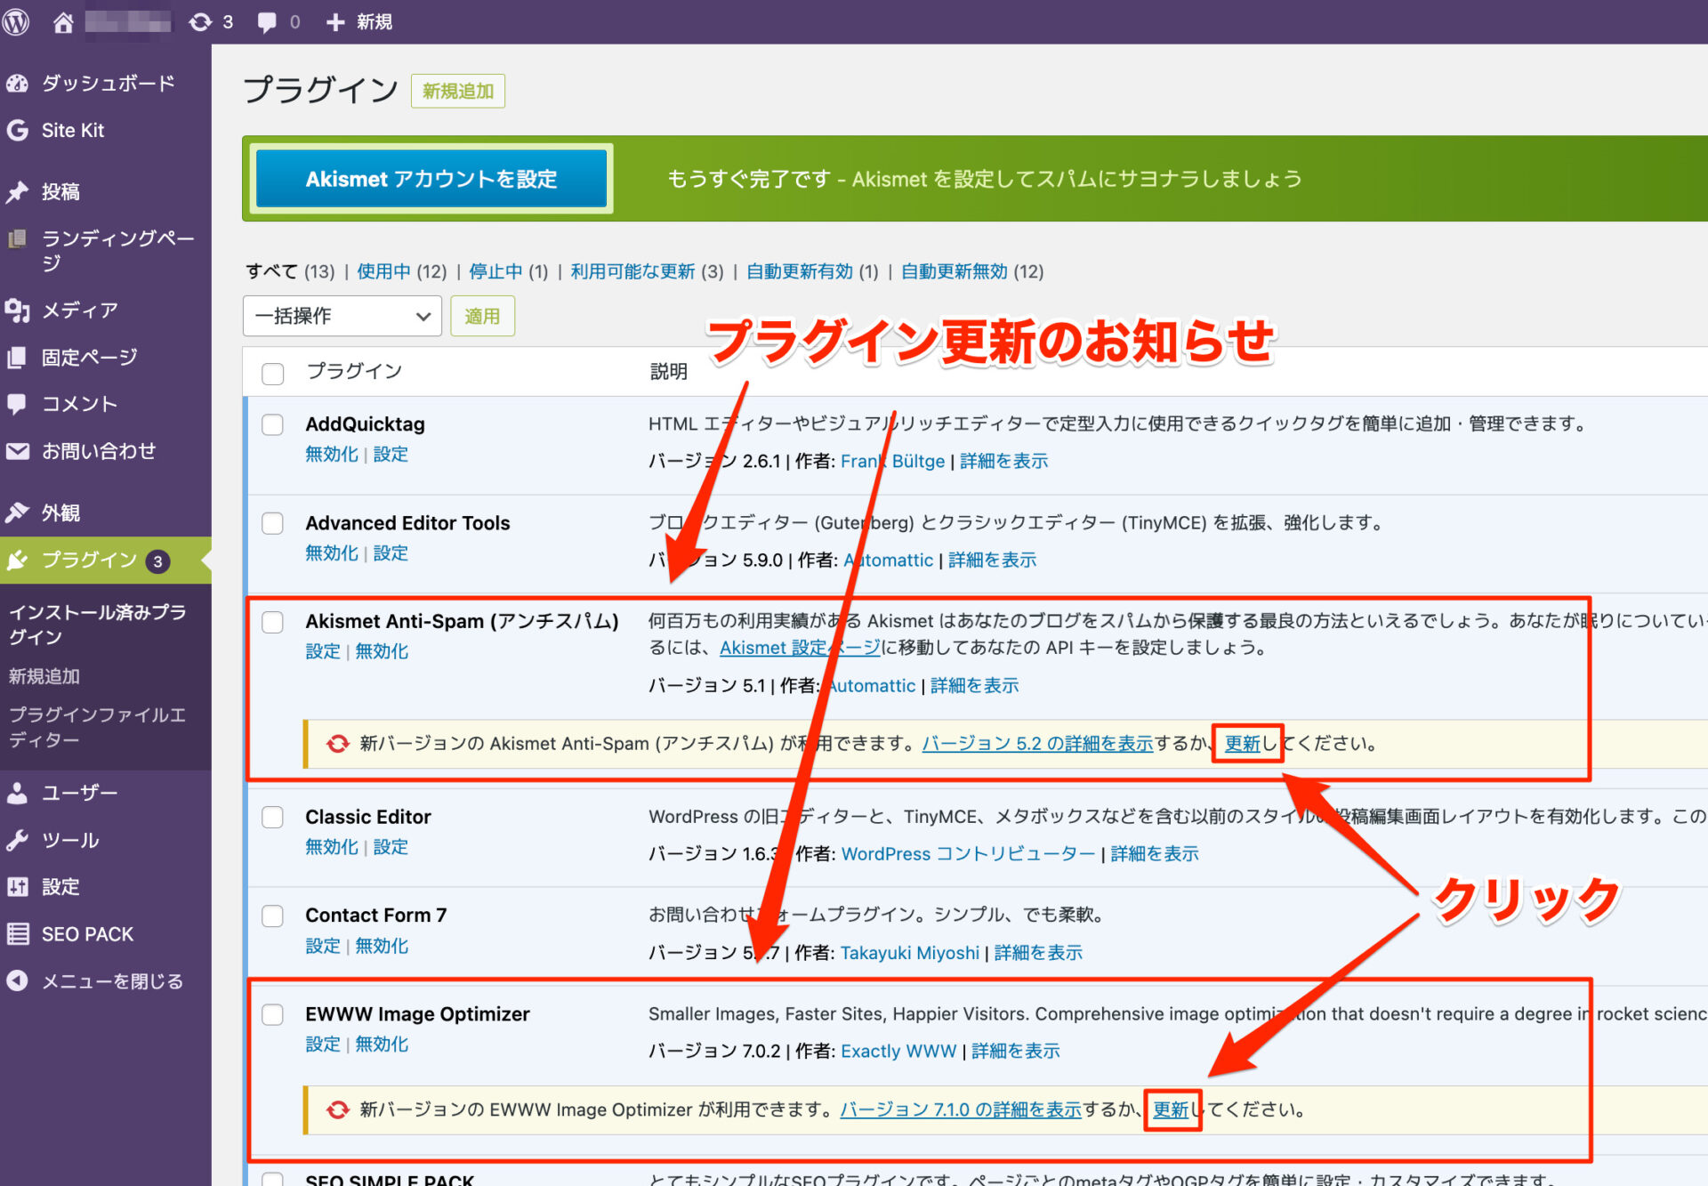Viewport: 1708px width, 1186px height.
Task: Click the 外観 paintbrush icon
Action: tap(17, 512)
